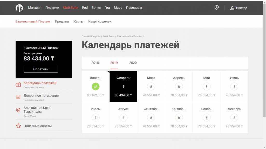This screenshot has height=149, width=266.
Task: Choose the Декабрь month payment cell
Action: [x=234, y=118]
